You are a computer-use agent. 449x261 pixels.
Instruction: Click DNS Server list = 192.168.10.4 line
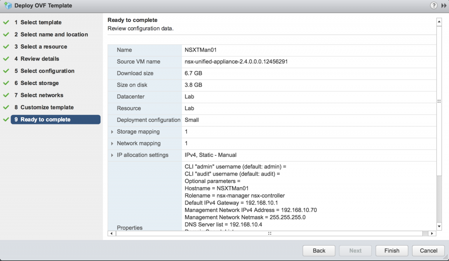pos(223,225)
